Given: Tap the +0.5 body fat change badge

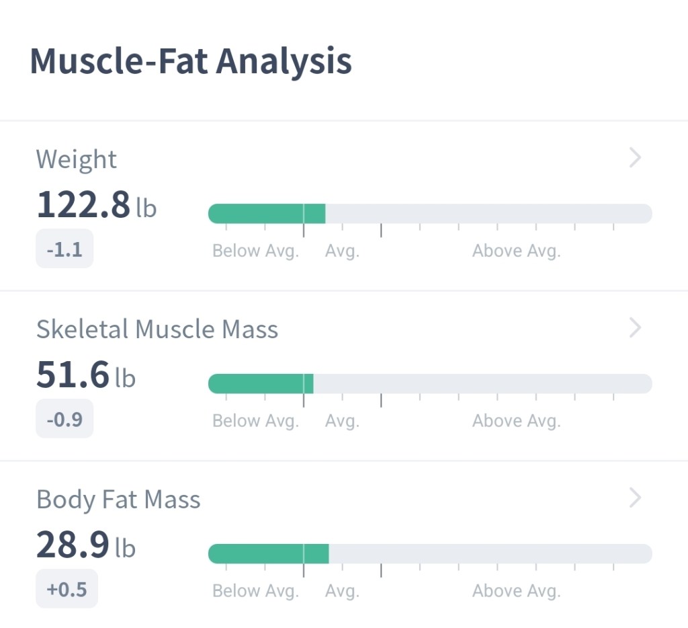Looking at the screenshot, I should pyautogui.click(x=67, y=590).
